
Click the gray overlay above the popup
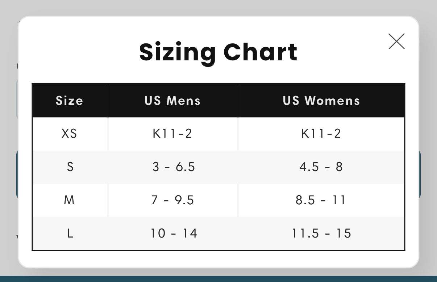[x=218, y=7]
